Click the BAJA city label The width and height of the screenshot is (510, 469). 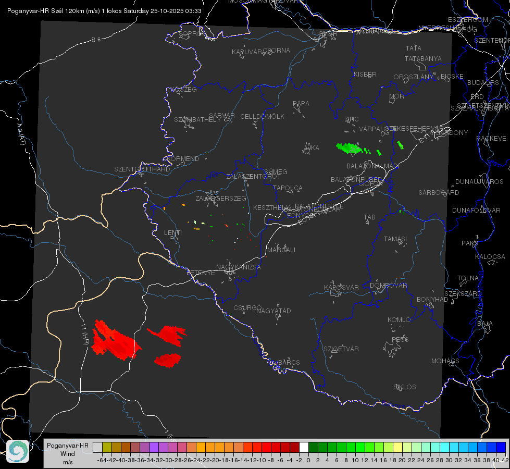pos(485,324)
